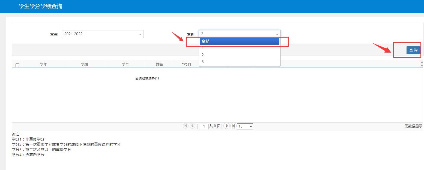Choose option 3 in the 学期 list
Image resolution: width=424 pixels, height=170 pixels.
240,62
